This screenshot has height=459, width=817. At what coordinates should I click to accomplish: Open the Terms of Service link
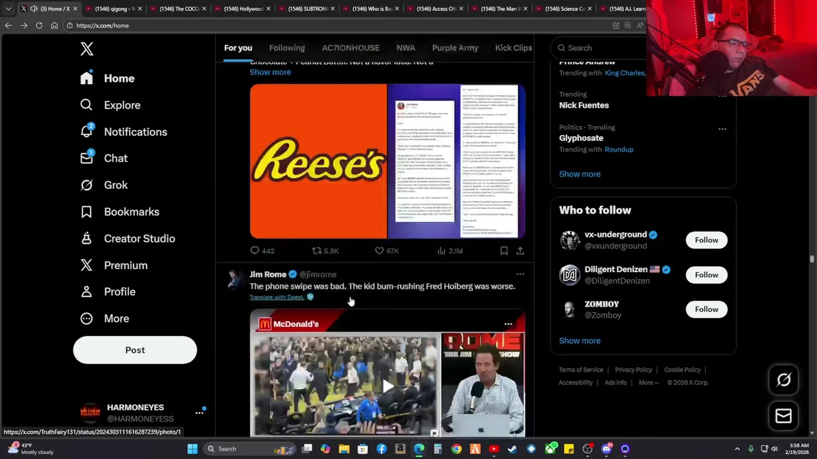click(x=581, y=370)
